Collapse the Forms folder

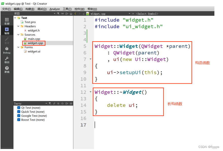18,47
